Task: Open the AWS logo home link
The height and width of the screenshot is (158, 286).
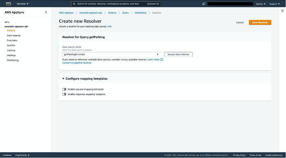Action: point(8,4)
